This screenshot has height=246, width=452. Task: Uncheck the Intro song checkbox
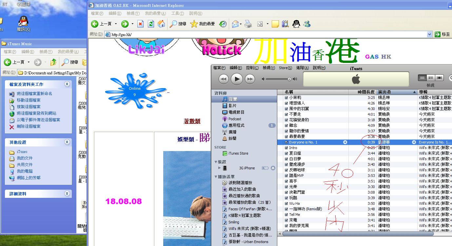(286, 148)
